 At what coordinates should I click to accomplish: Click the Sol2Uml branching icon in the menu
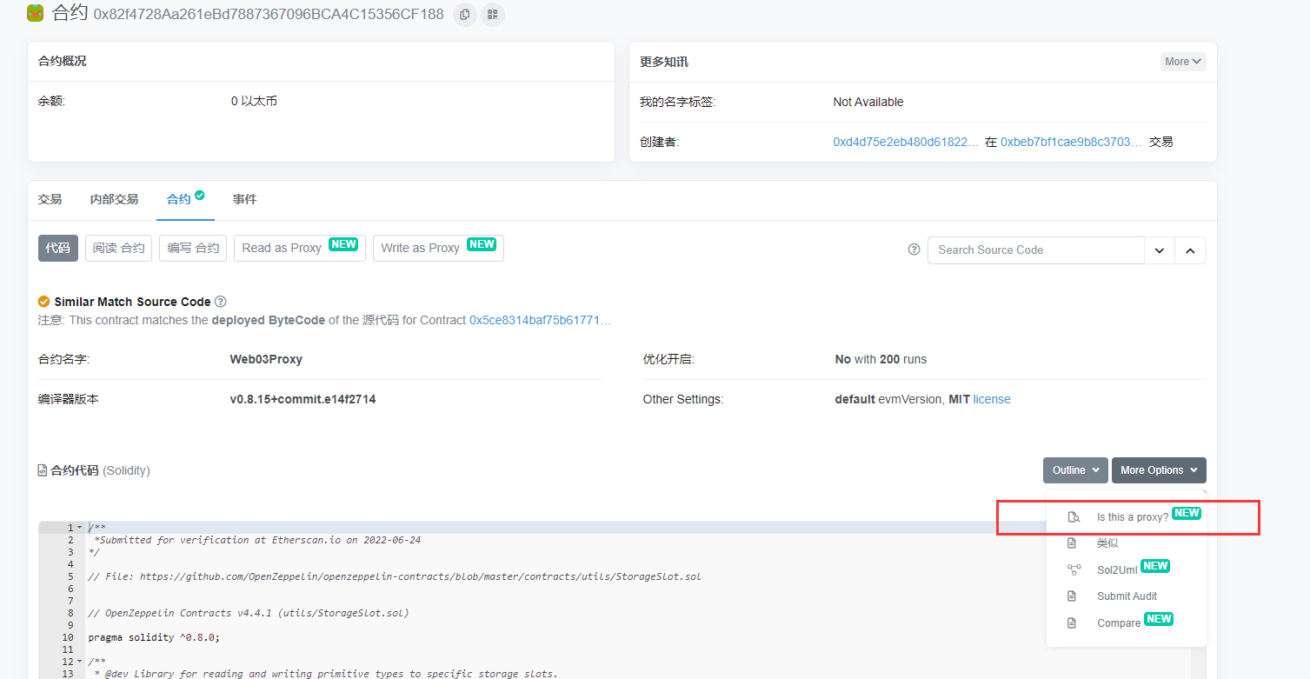click(1075, 567)
